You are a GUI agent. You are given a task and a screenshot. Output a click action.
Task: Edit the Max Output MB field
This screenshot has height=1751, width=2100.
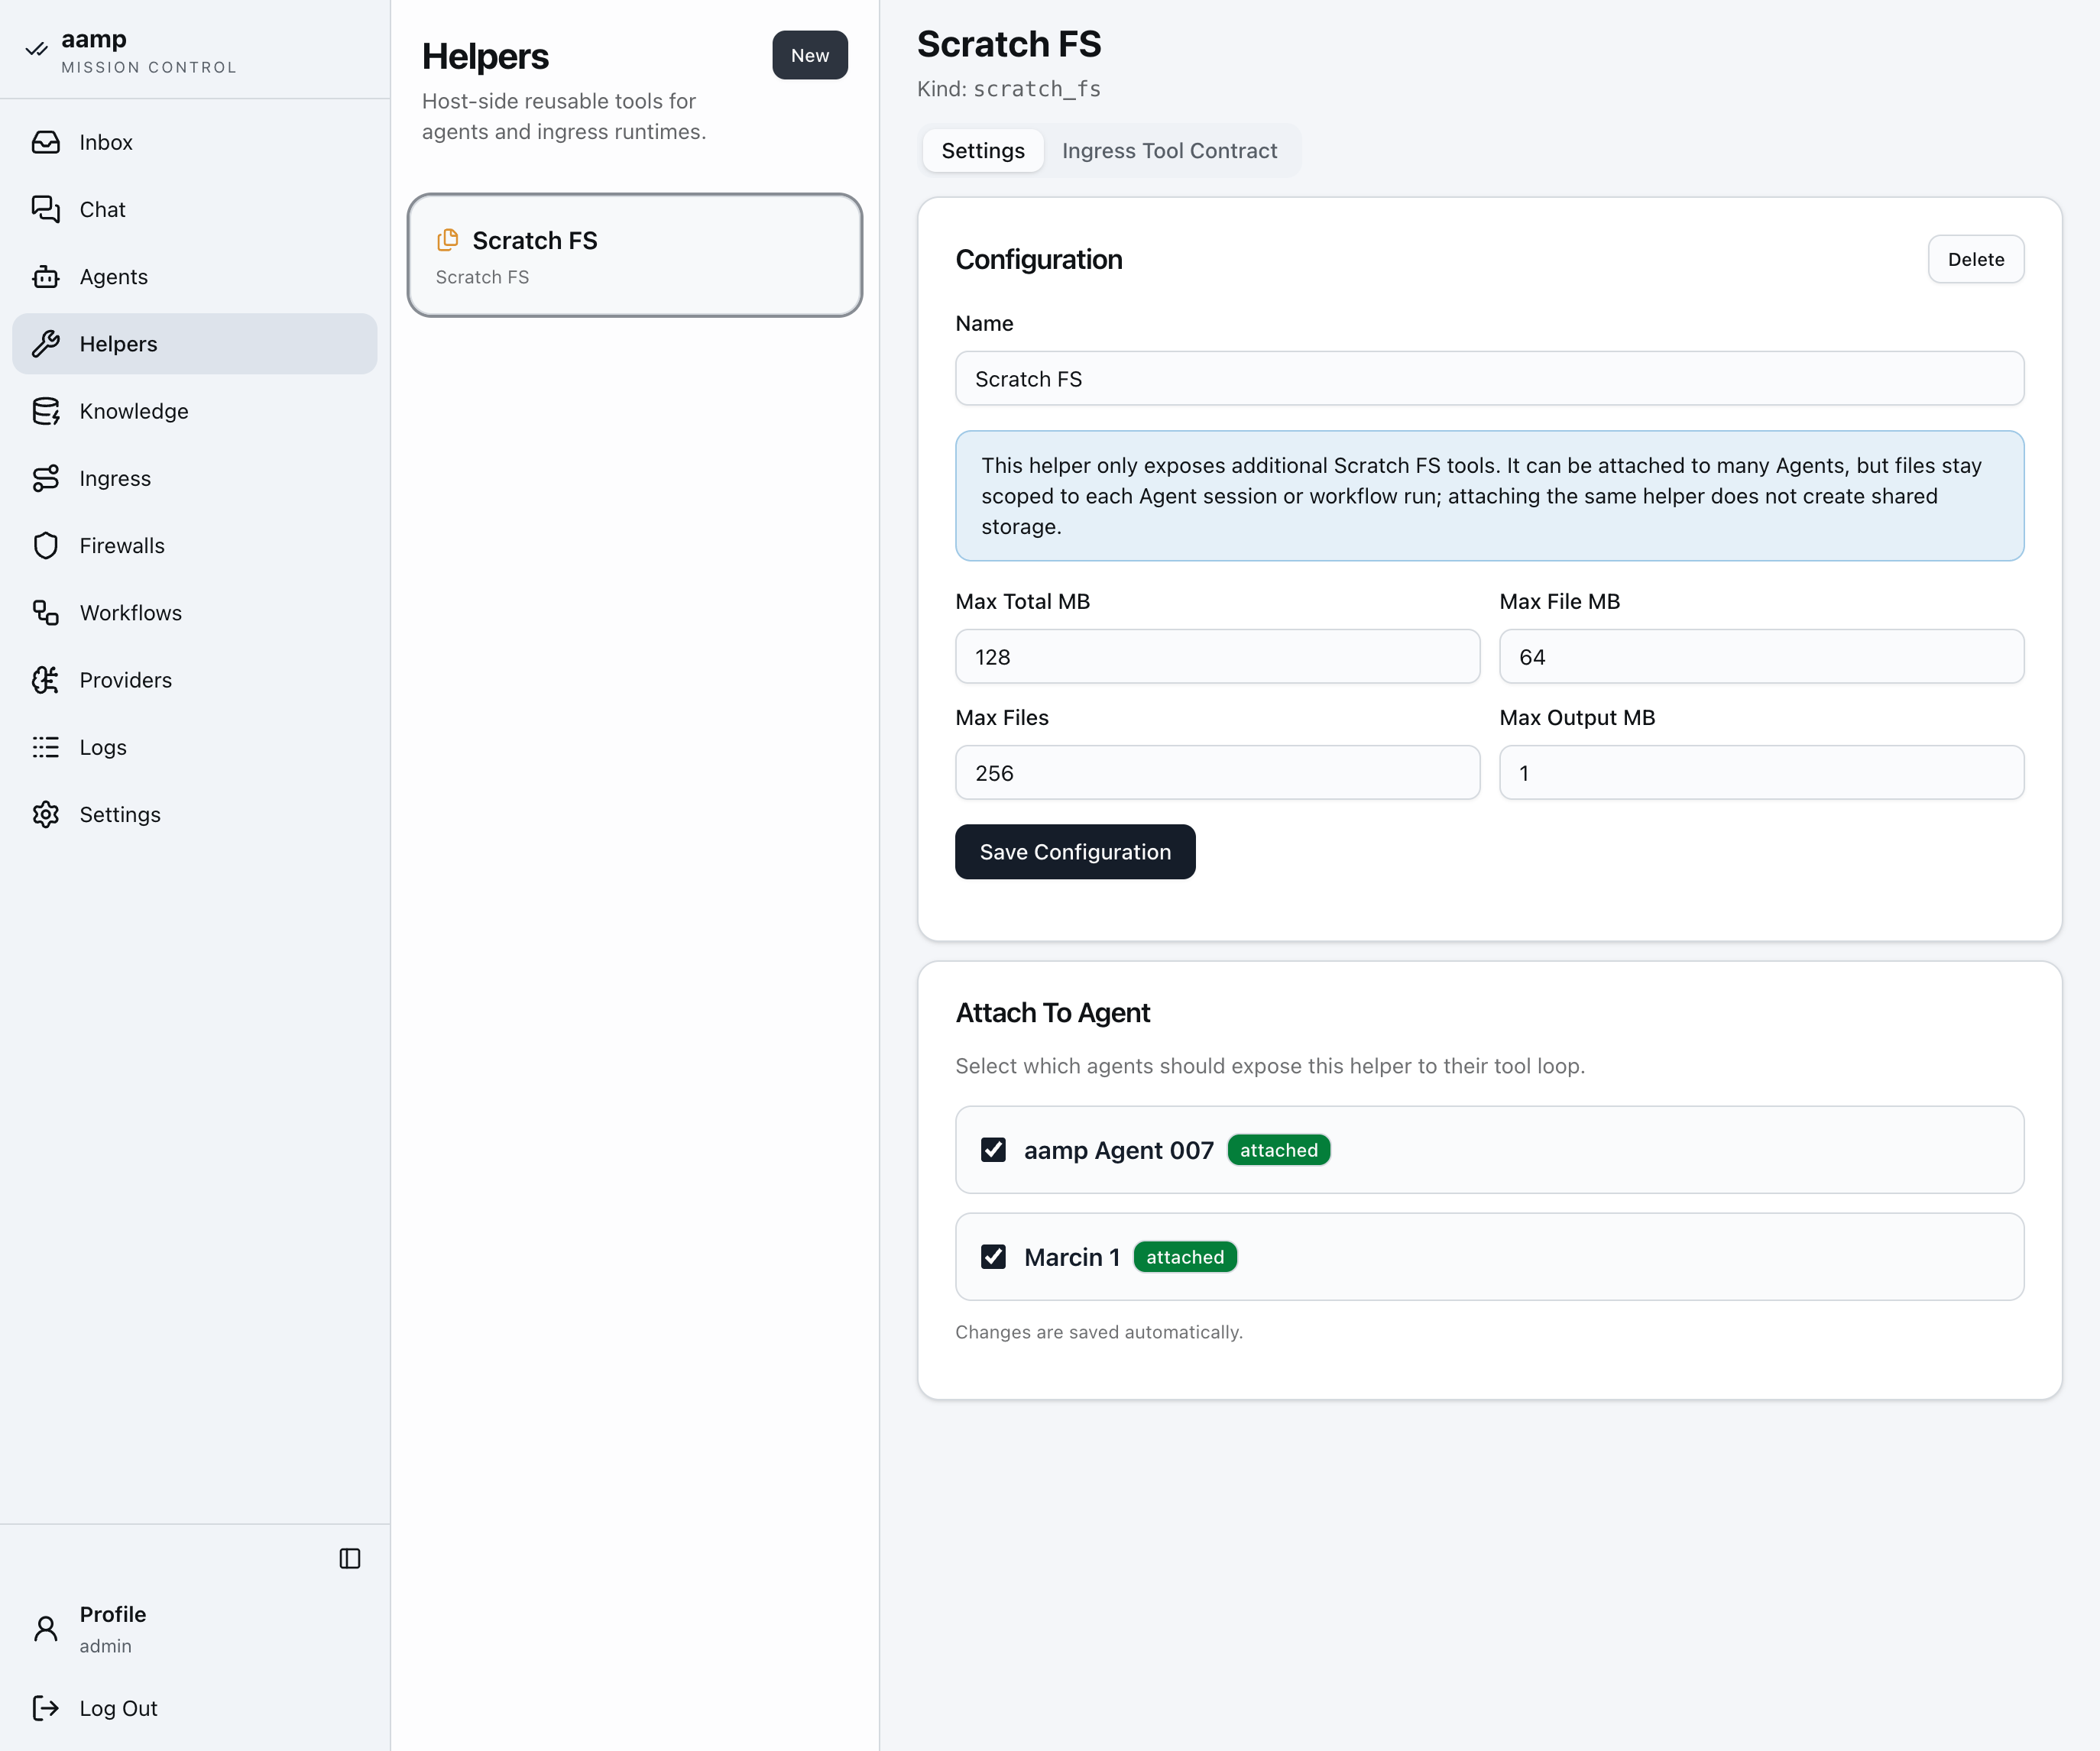pos(1761,772)
